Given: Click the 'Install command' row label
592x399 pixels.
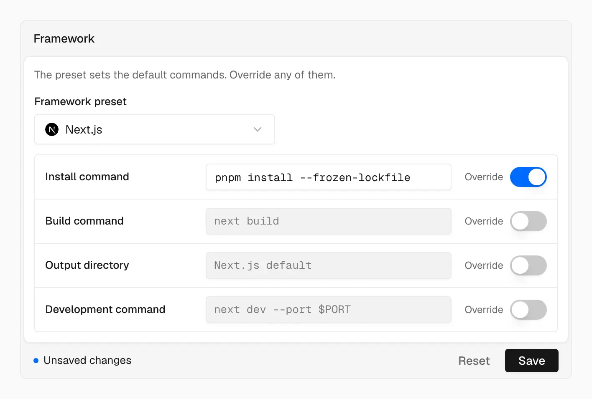Looking at the screenshot, I should (x=87, y=177).
